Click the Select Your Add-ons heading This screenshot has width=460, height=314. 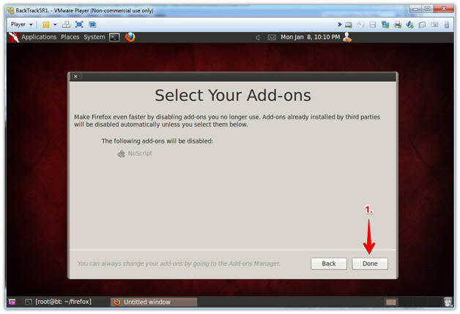pos(233,95)
